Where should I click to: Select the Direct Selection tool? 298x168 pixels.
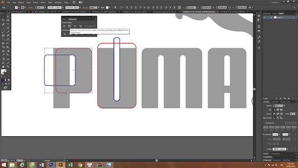(x=8, y=16)
